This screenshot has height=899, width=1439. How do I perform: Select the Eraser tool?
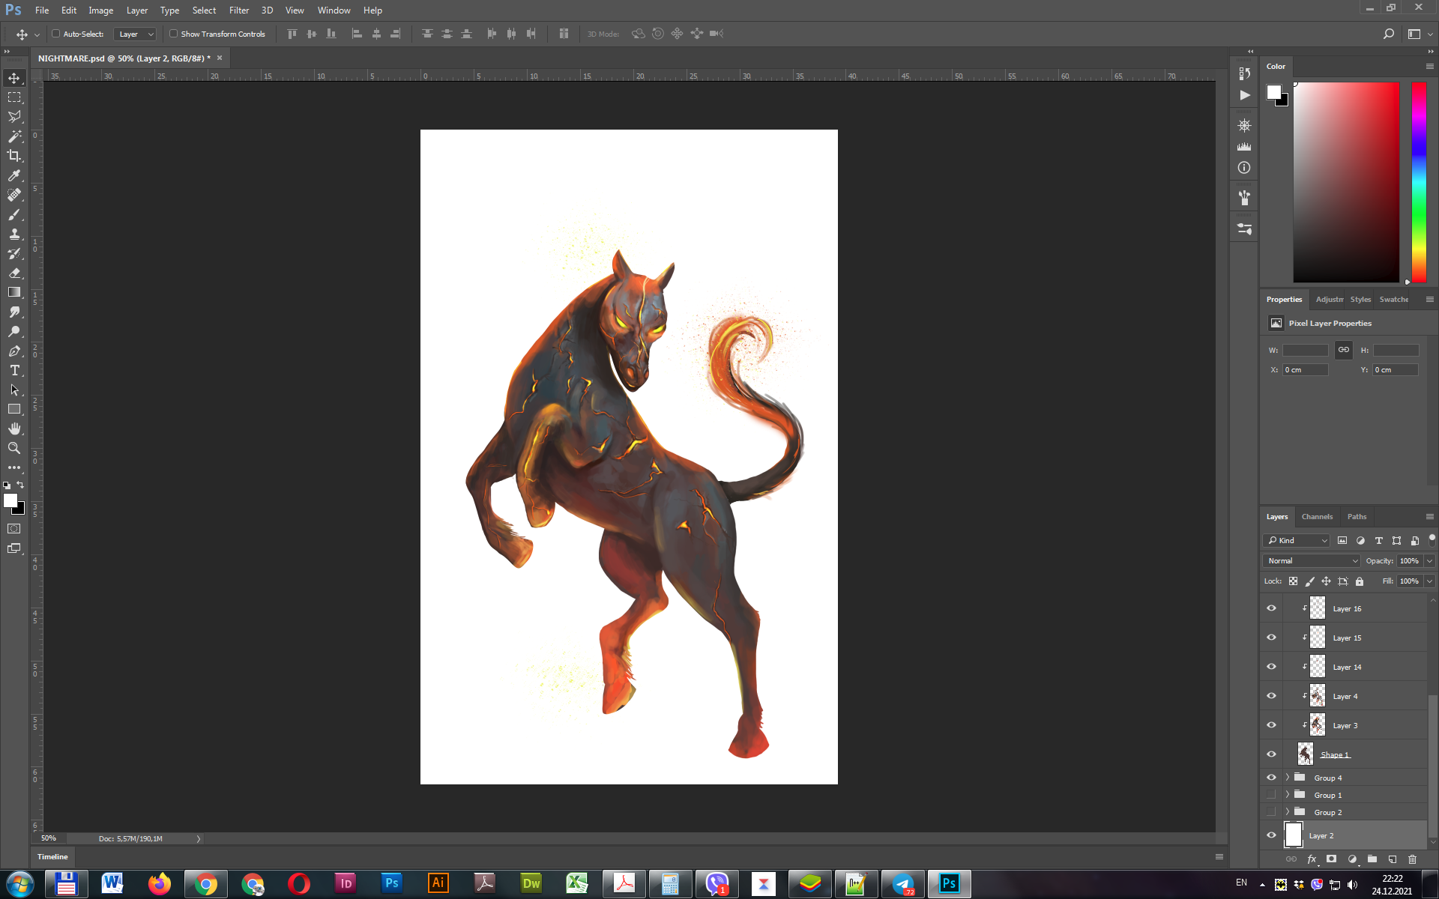14,273
